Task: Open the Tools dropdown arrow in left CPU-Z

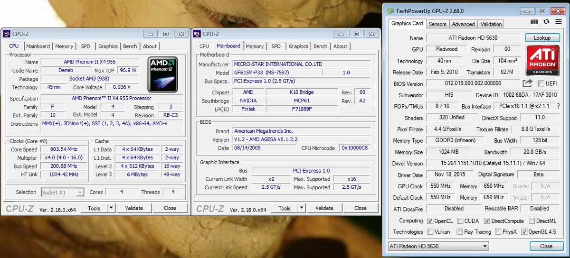Action: coord(111,208)
